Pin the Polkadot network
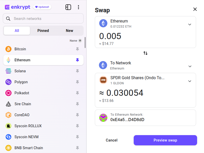 tap(77, 93)
